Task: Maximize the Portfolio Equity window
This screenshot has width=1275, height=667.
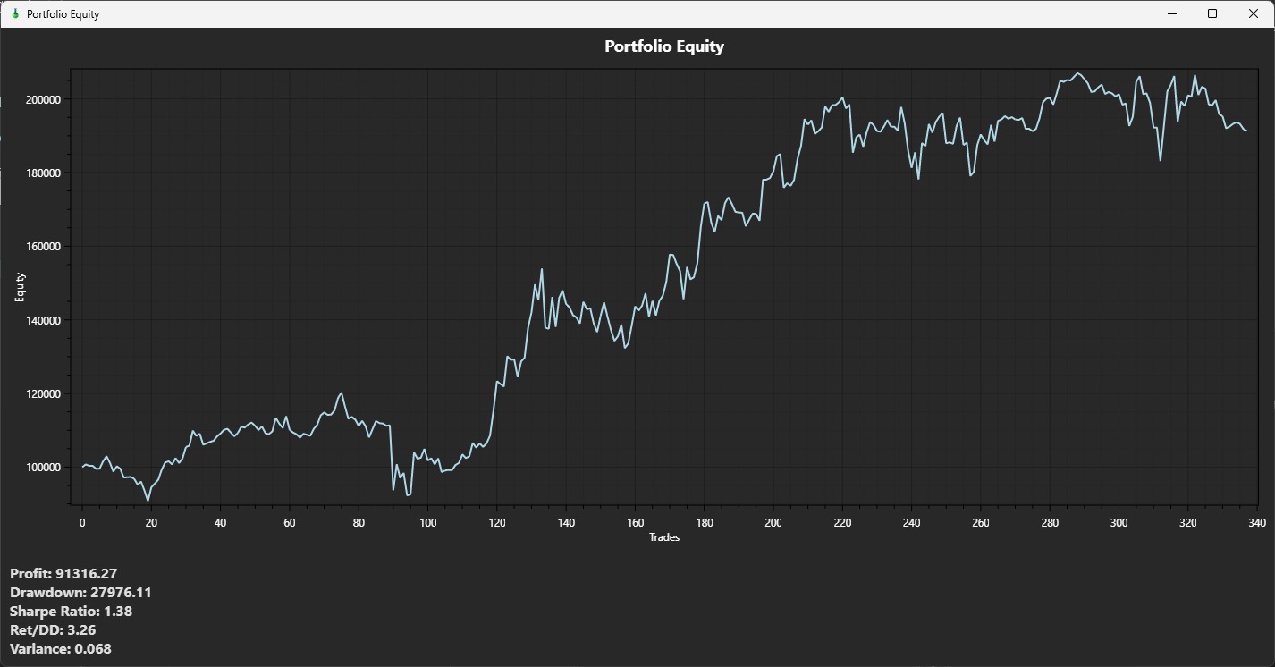Action: [1212, 13]
